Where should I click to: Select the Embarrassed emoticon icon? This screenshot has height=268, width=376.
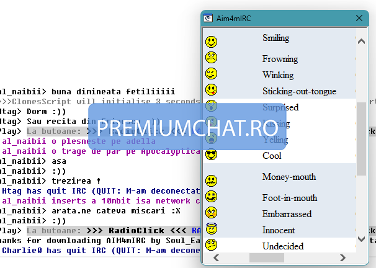pos(211,213)
